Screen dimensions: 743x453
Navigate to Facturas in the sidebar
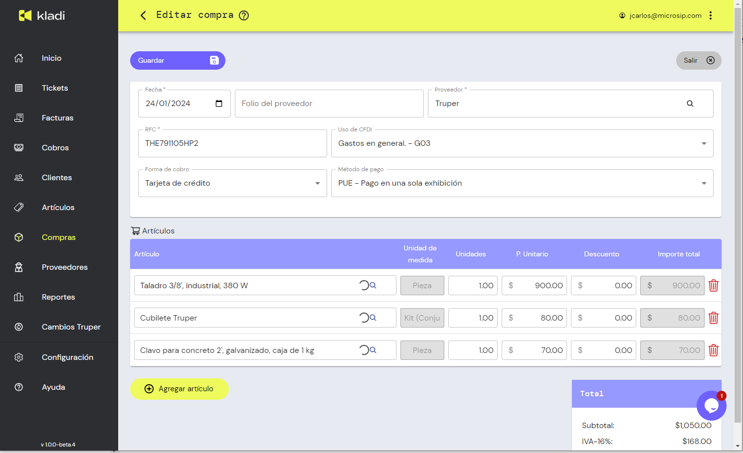(x=57, y=118)
